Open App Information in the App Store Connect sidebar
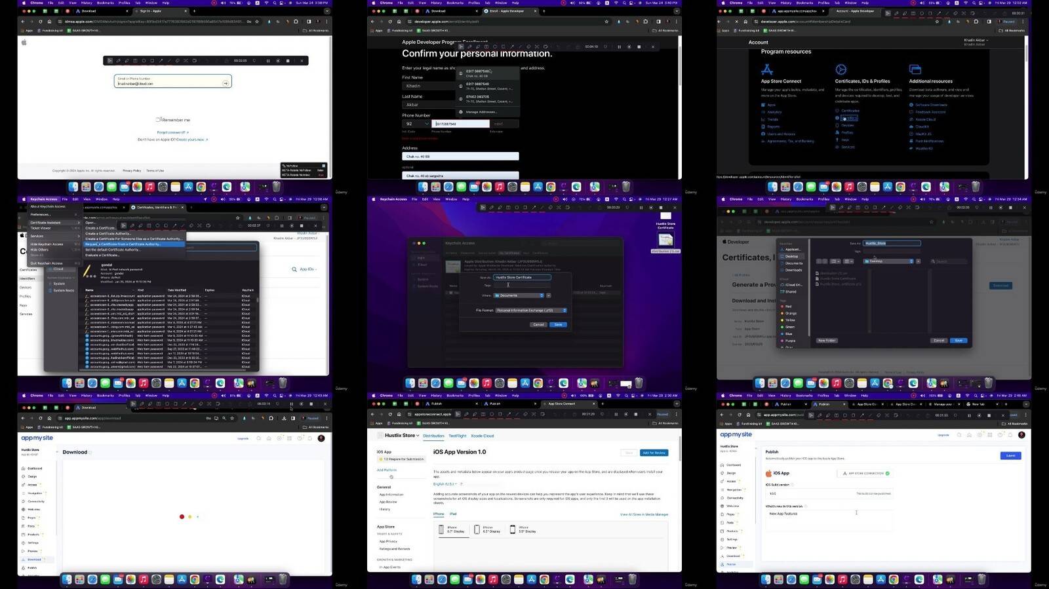1049x589 pixels. tap(391, 495)
